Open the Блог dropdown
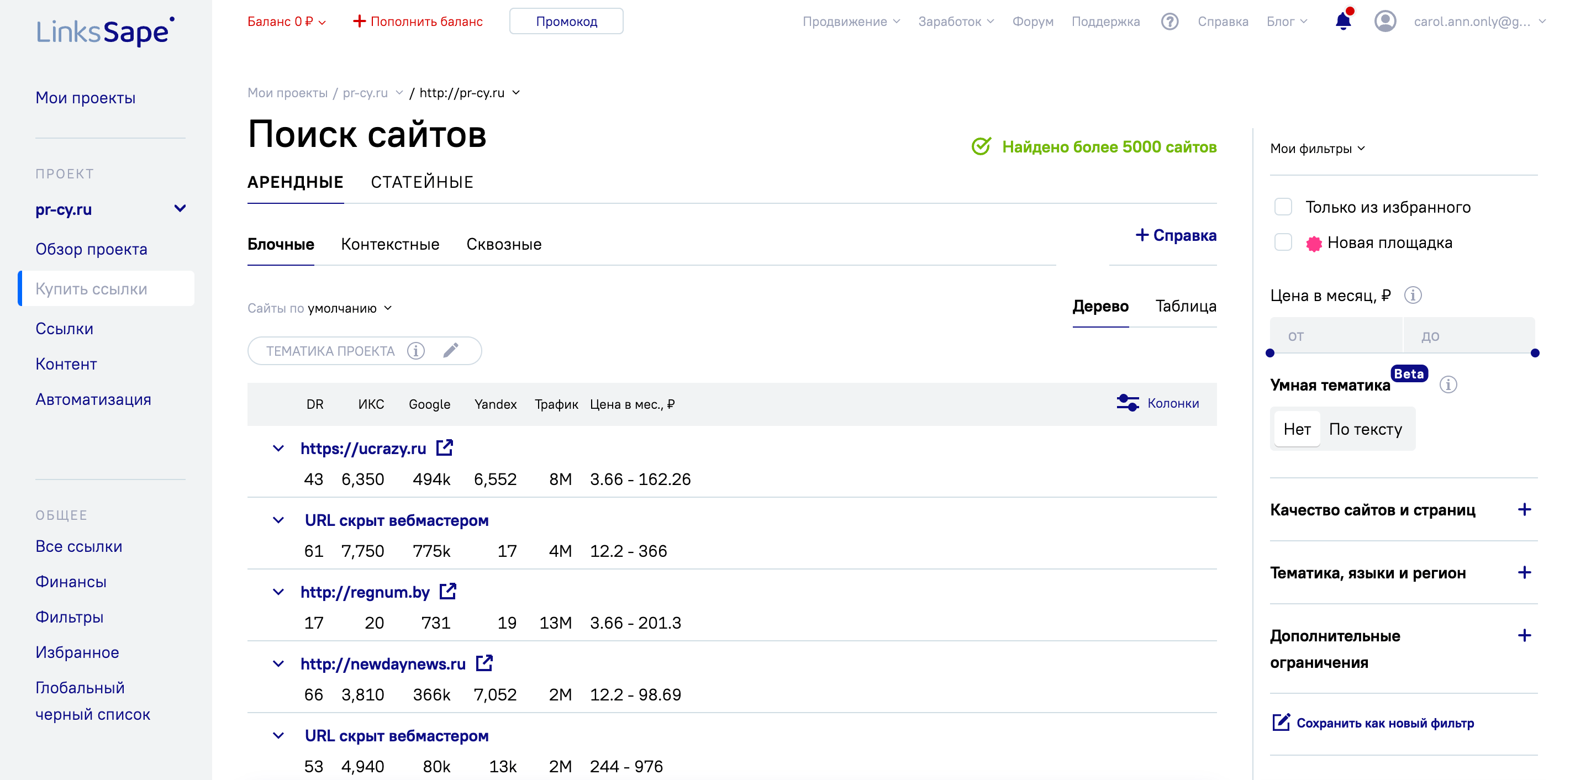Screen dimensions: 1591x780 click(x=1287, y=21)
